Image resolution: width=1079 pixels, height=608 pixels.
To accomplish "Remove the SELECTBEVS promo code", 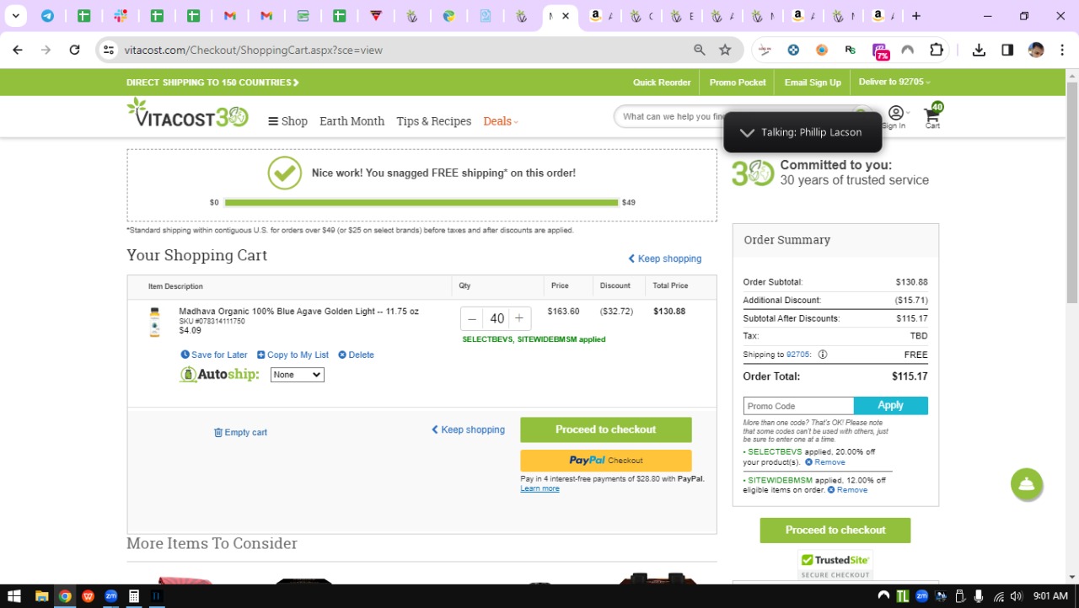I will (x=825, y=462).
